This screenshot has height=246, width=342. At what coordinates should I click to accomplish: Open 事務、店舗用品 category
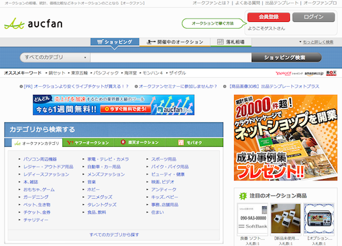point(165,205)
